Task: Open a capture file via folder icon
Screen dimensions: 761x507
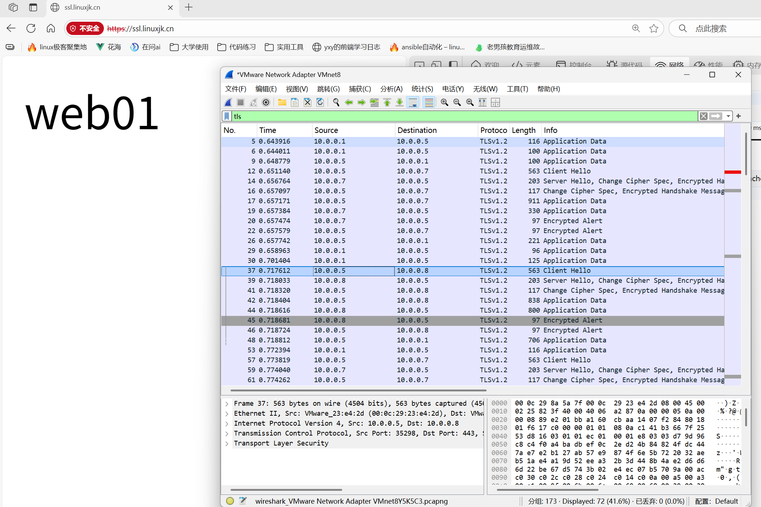Action: pyautogui.click(x=282, y=102)
